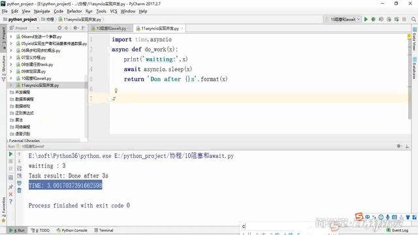Select 数据库编程 folder in project tree
This screenshot has height=235, width=418.
pos(22,99)
